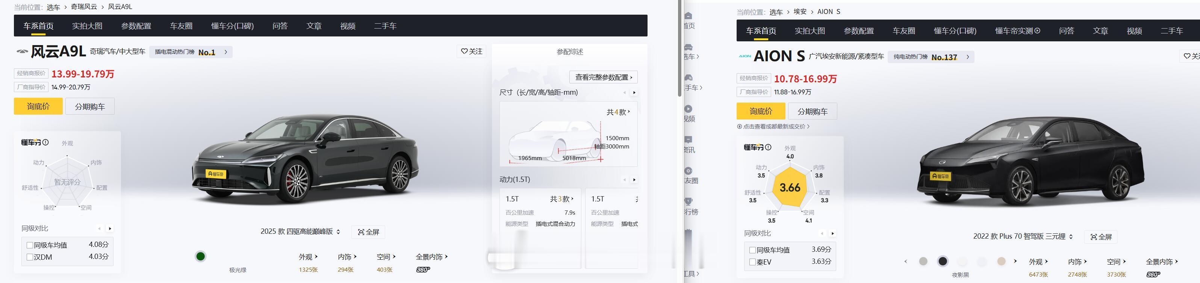Show next AION S color swatches arrow
1200x283 pixels.
pos(1015,261)
